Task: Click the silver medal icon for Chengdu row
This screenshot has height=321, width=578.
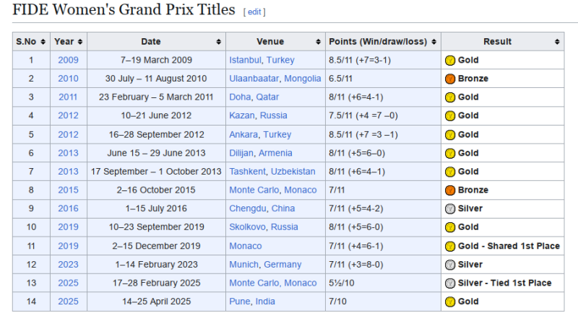Action: click(449, 208)
